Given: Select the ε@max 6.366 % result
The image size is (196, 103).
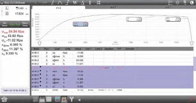Looking at the screenshot, I should click(12, 45).
